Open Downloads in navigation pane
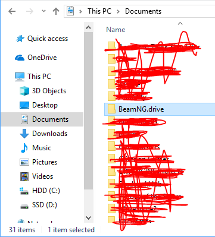 [x=50, y=134]
